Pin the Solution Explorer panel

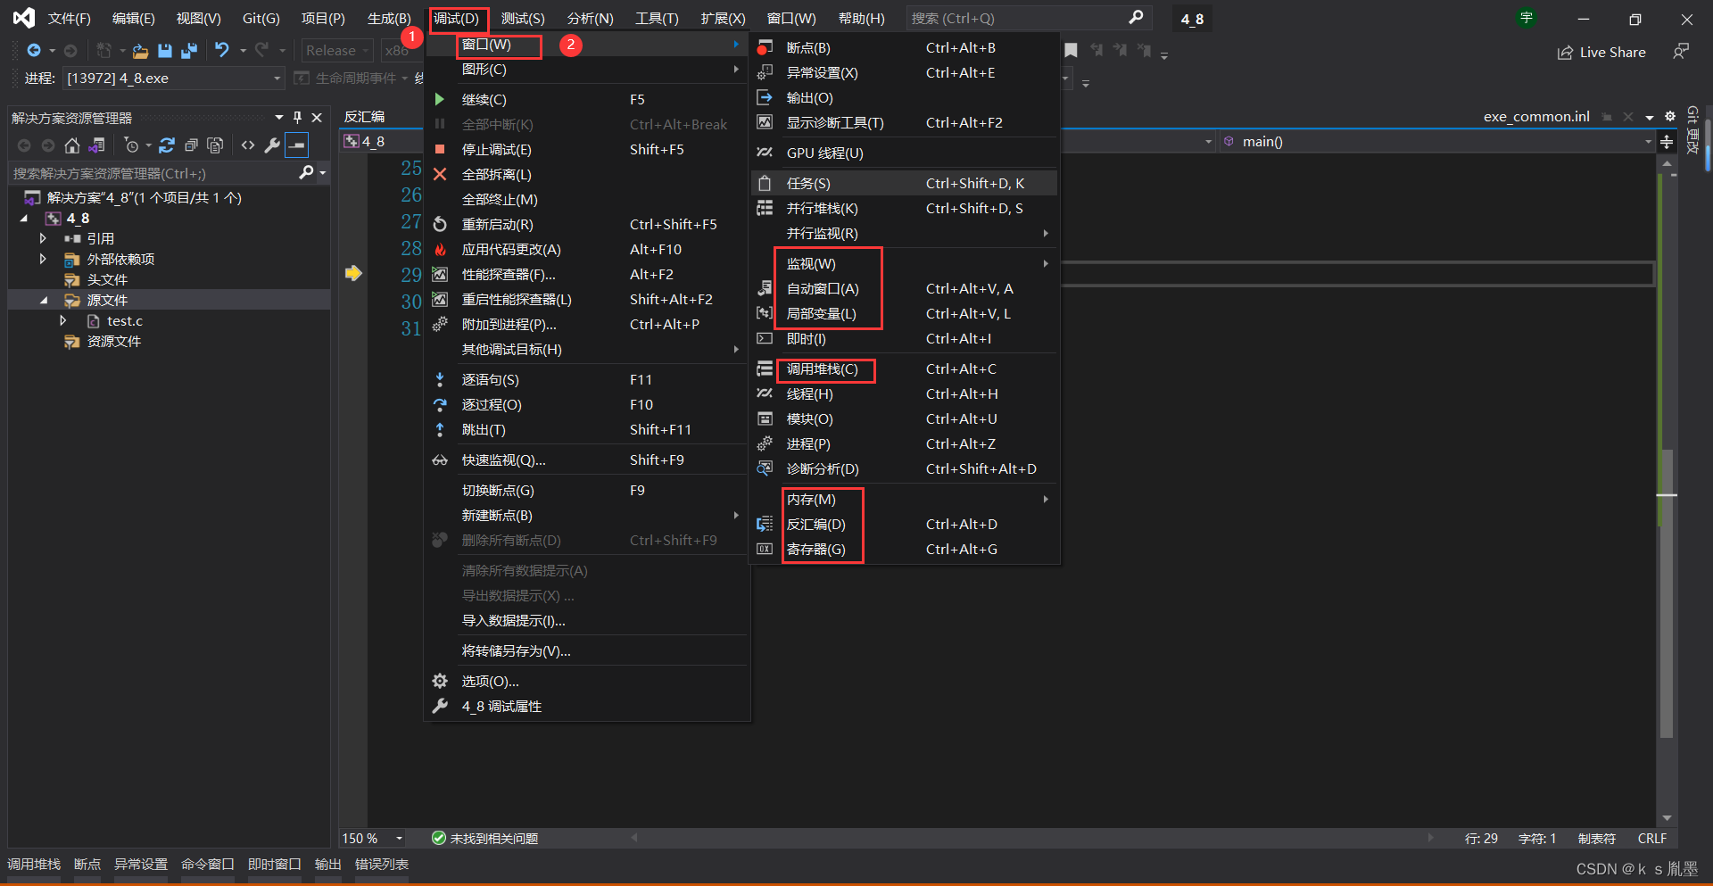[x=298, y=118]
